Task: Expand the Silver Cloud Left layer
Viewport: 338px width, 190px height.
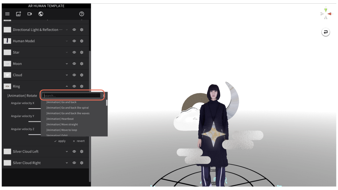Action: pos(67,151)
